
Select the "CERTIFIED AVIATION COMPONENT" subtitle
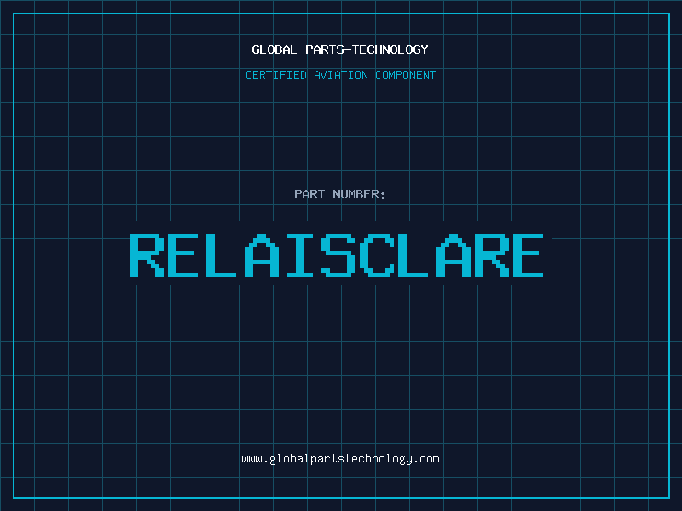[x=340, y=75]
